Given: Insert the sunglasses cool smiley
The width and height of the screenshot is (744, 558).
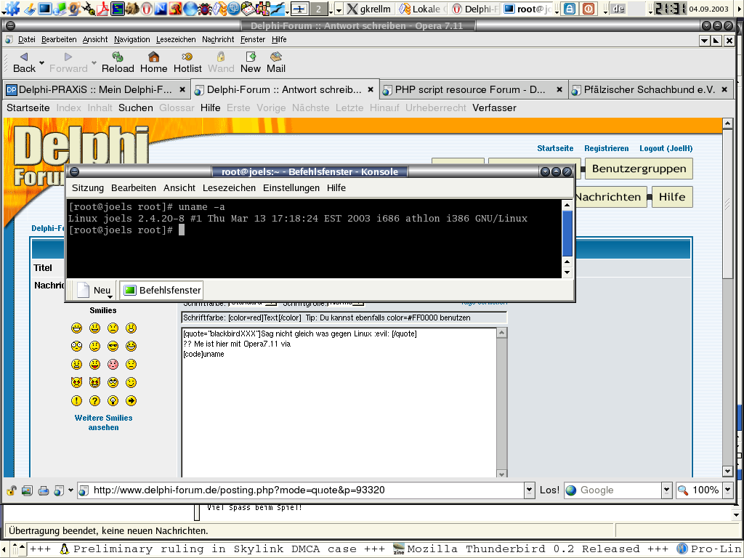Looking at the screenshot, I should tap(113, 347).
